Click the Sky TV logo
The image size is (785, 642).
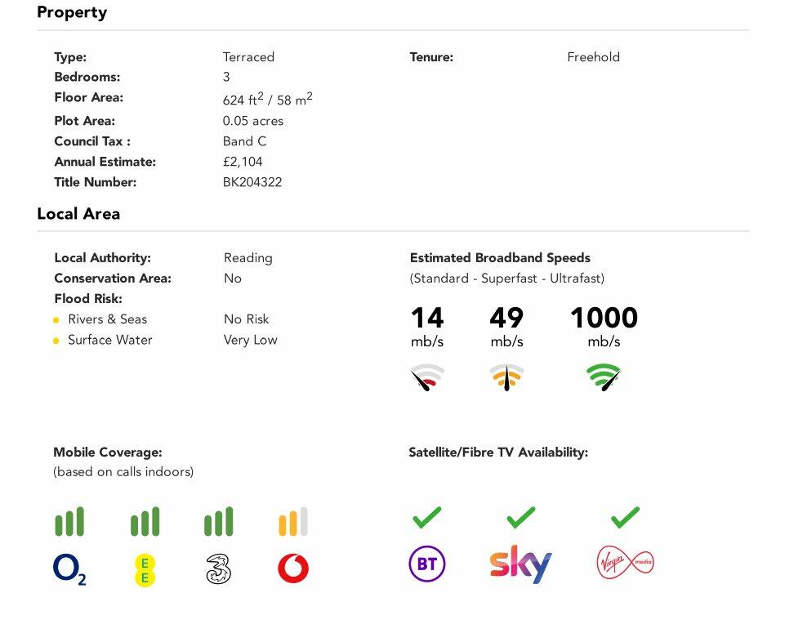pos(520,564)
